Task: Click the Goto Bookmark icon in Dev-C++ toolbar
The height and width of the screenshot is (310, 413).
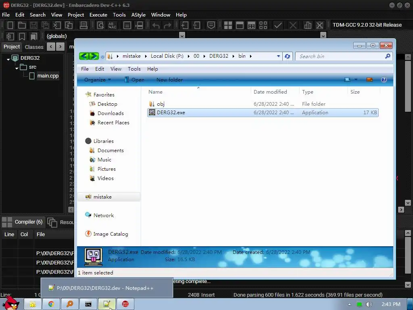Action: 33,36
